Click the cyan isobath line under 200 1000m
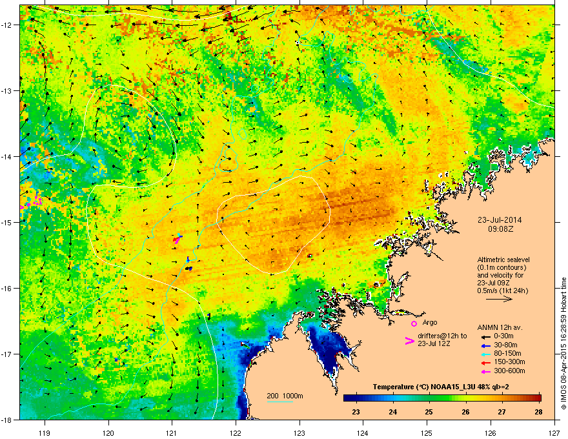Viewport: 568px width, 439px height. (279, 402)
